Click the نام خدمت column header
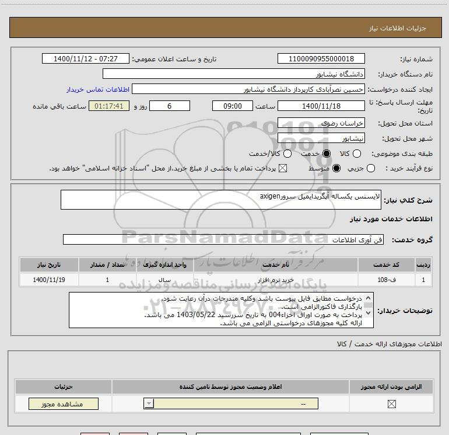Viewport: 449px width, 435px height. 276,265
